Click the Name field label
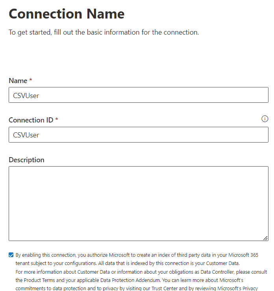 click(18, 81)
